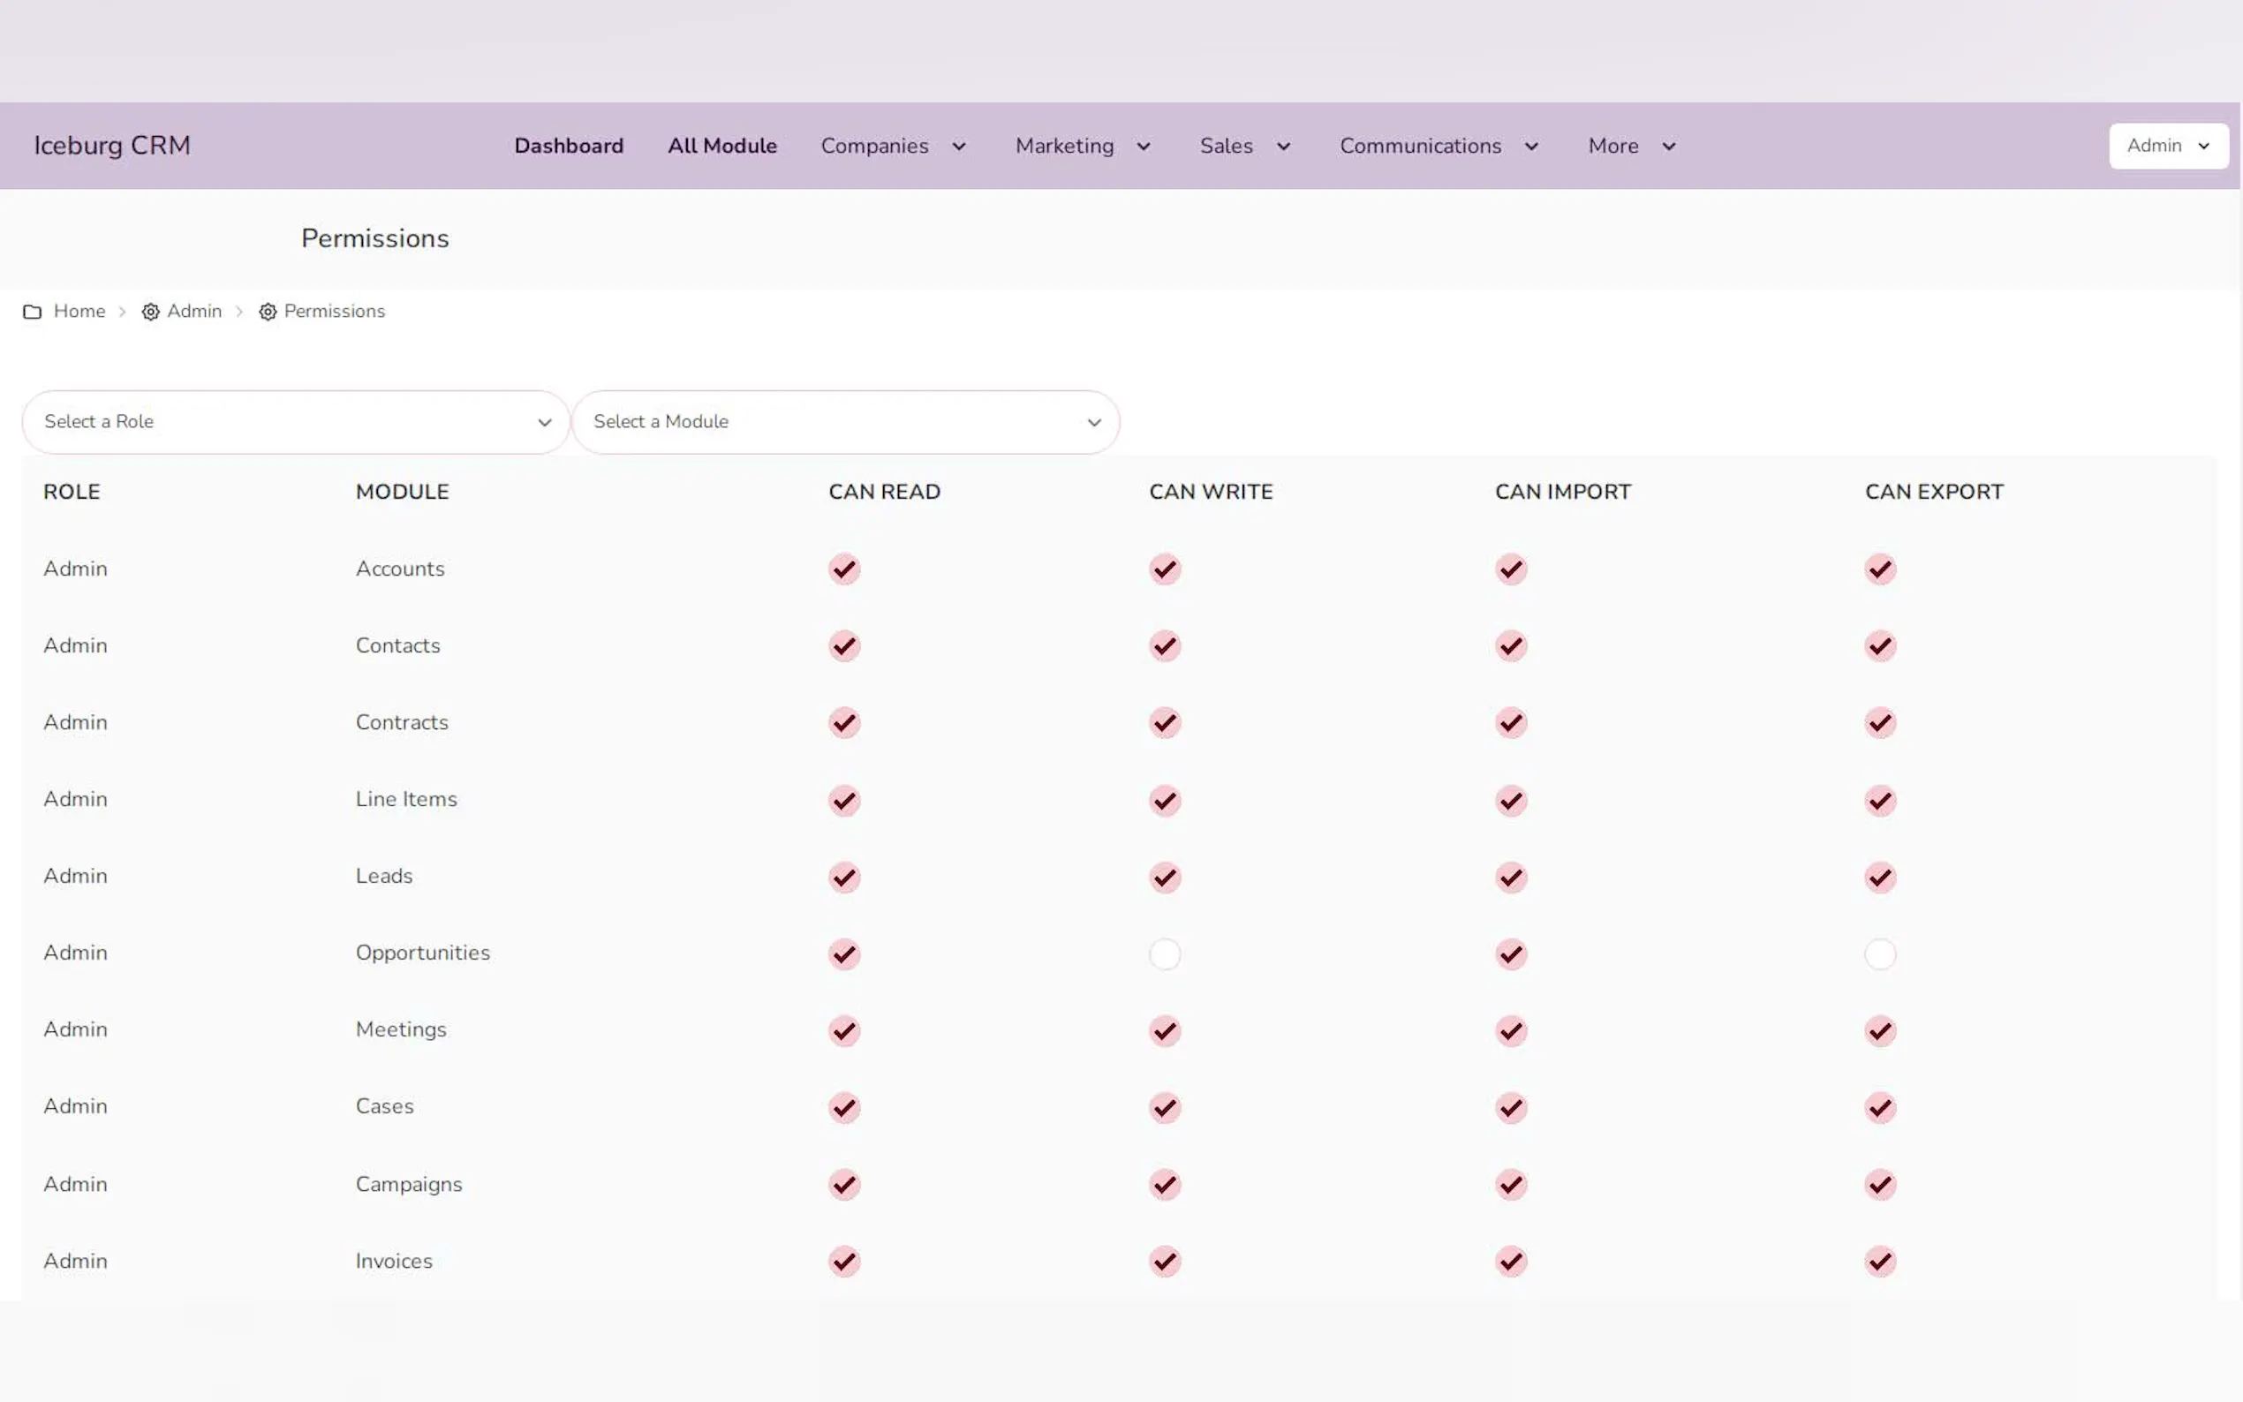Uncheck Can Export for Invoices module
2243x1402 pixels.
tap(1879, 1261)
